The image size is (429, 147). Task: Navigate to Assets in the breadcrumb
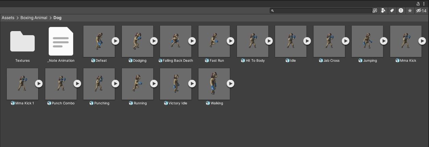pyautogui.click(x=8, y=18)
